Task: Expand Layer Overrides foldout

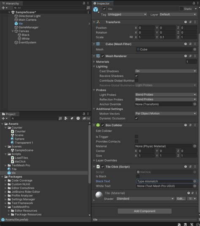Action: (94, 160)
